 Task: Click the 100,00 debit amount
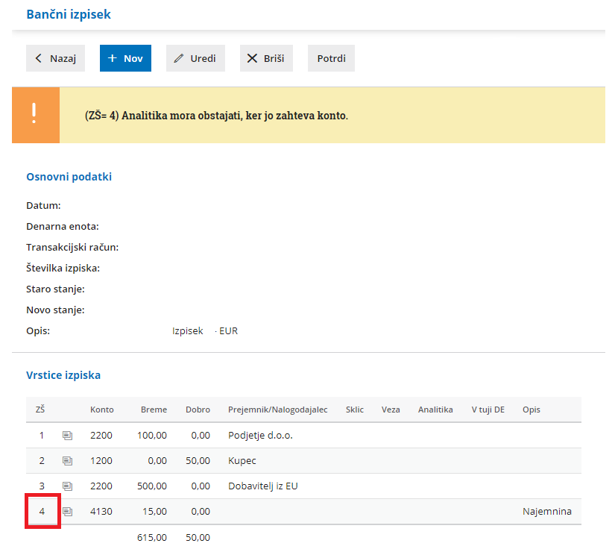click(152, 436)
